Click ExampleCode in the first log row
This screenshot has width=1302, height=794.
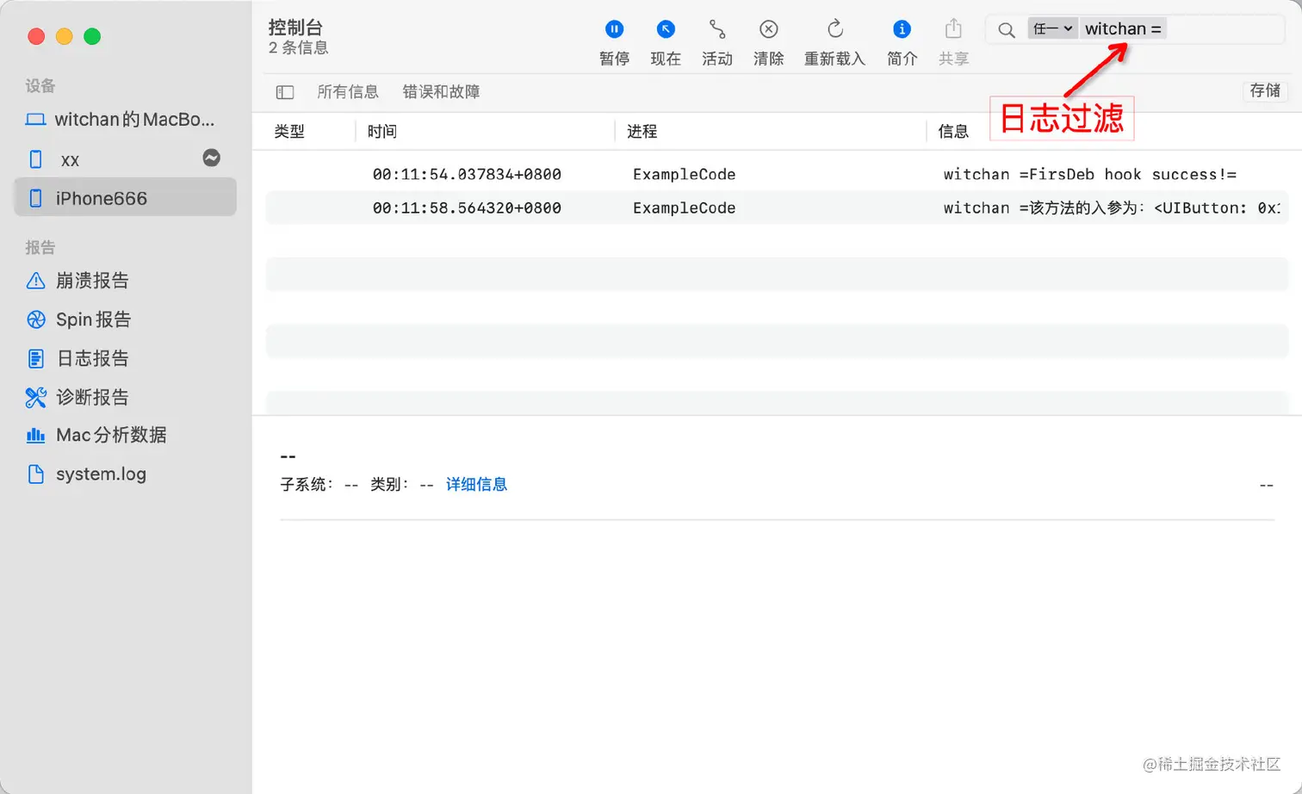tap(685, 174)
